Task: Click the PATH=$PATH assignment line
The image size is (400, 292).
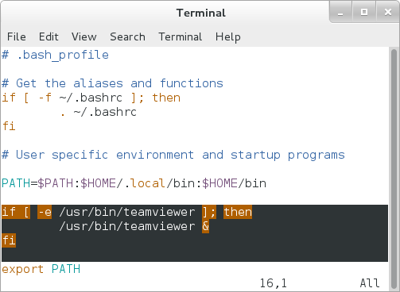Action: (134, 183)
